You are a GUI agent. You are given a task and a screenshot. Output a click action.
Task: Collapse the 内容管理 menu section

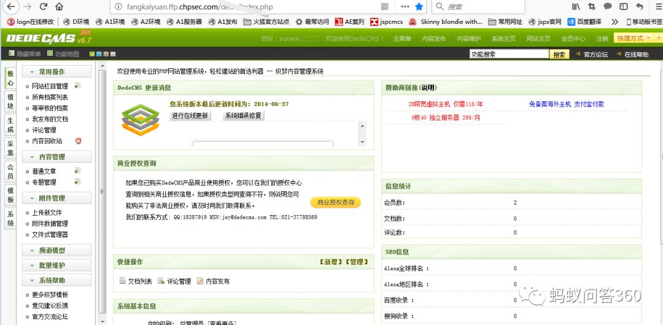[56, 157]
